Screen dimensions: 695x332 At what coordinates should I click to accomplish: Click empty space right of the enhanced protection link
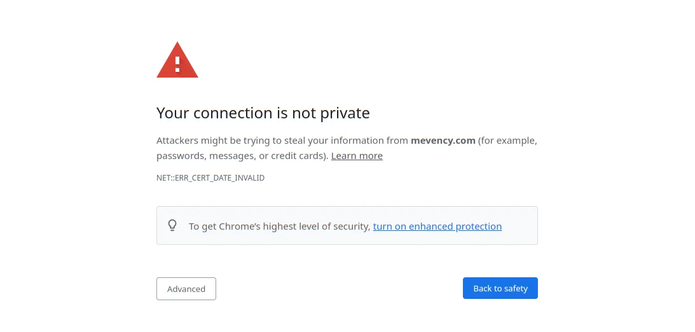(519, 226)
